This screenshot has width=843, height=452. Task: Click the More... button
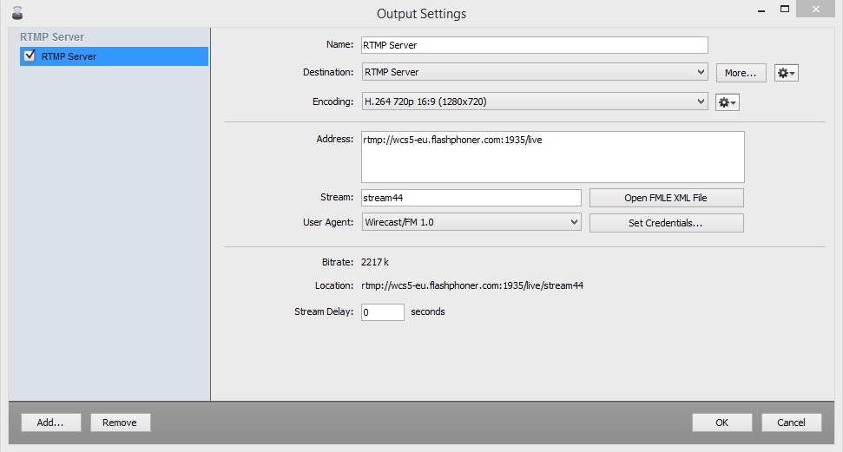coord(741,73)
